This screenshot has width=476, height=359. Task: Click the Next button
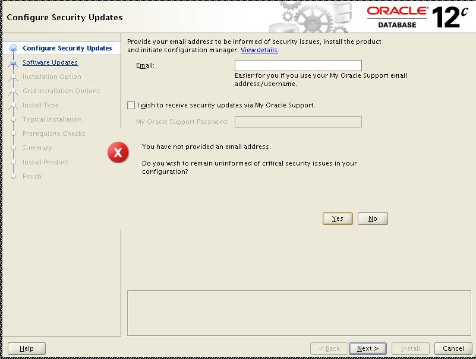pos(368,349)
